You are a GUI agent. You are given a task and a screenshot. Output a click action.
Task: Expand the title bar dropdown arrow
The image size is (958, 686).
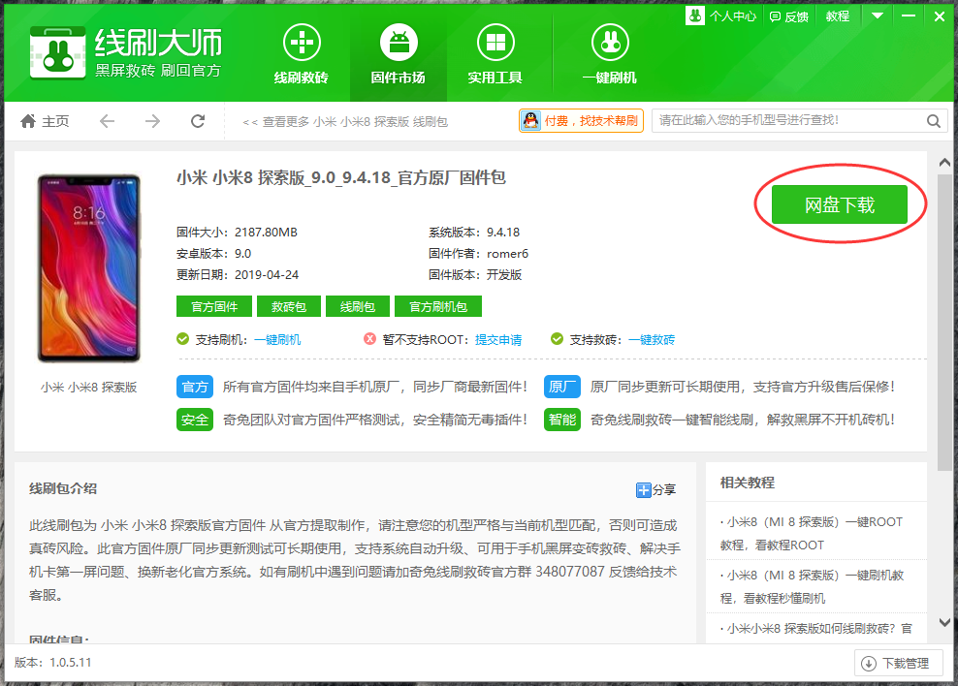point(878,16)
